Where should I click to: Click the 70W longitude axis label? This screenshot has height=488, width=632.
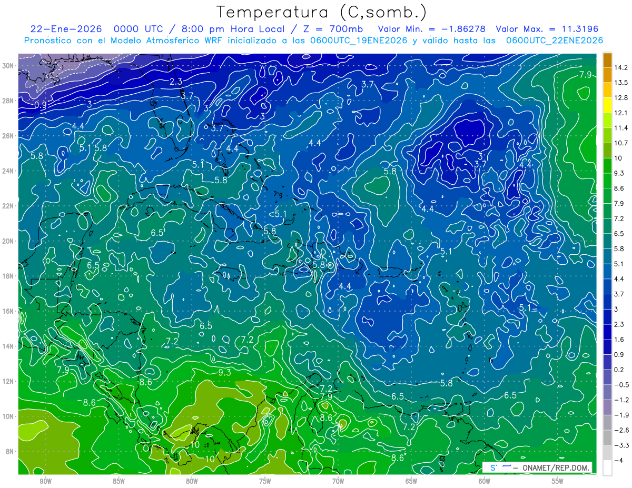point(338,481)
